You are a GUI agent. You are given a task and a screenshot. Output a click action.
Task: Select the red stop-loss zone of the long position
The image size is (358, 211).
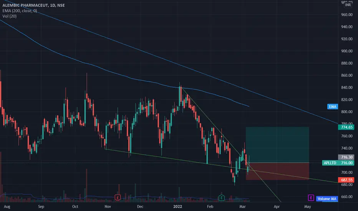point(277,171)
